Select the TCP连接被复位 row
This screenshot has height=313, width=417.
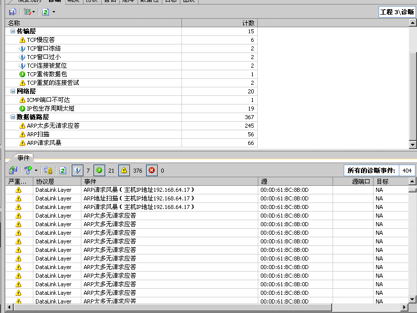(x=131, y=66)
